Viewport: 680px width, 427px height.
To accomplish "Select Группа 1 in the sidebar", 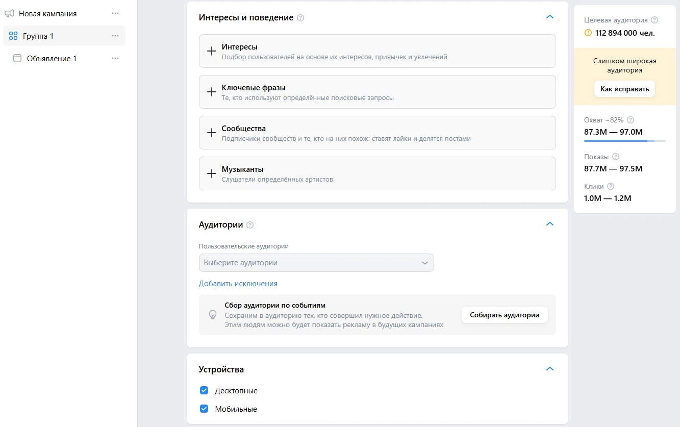I will tap(38, 36).
